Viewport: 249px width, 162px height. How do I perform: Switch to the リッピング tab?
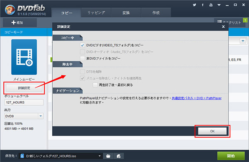pos(96,13)
